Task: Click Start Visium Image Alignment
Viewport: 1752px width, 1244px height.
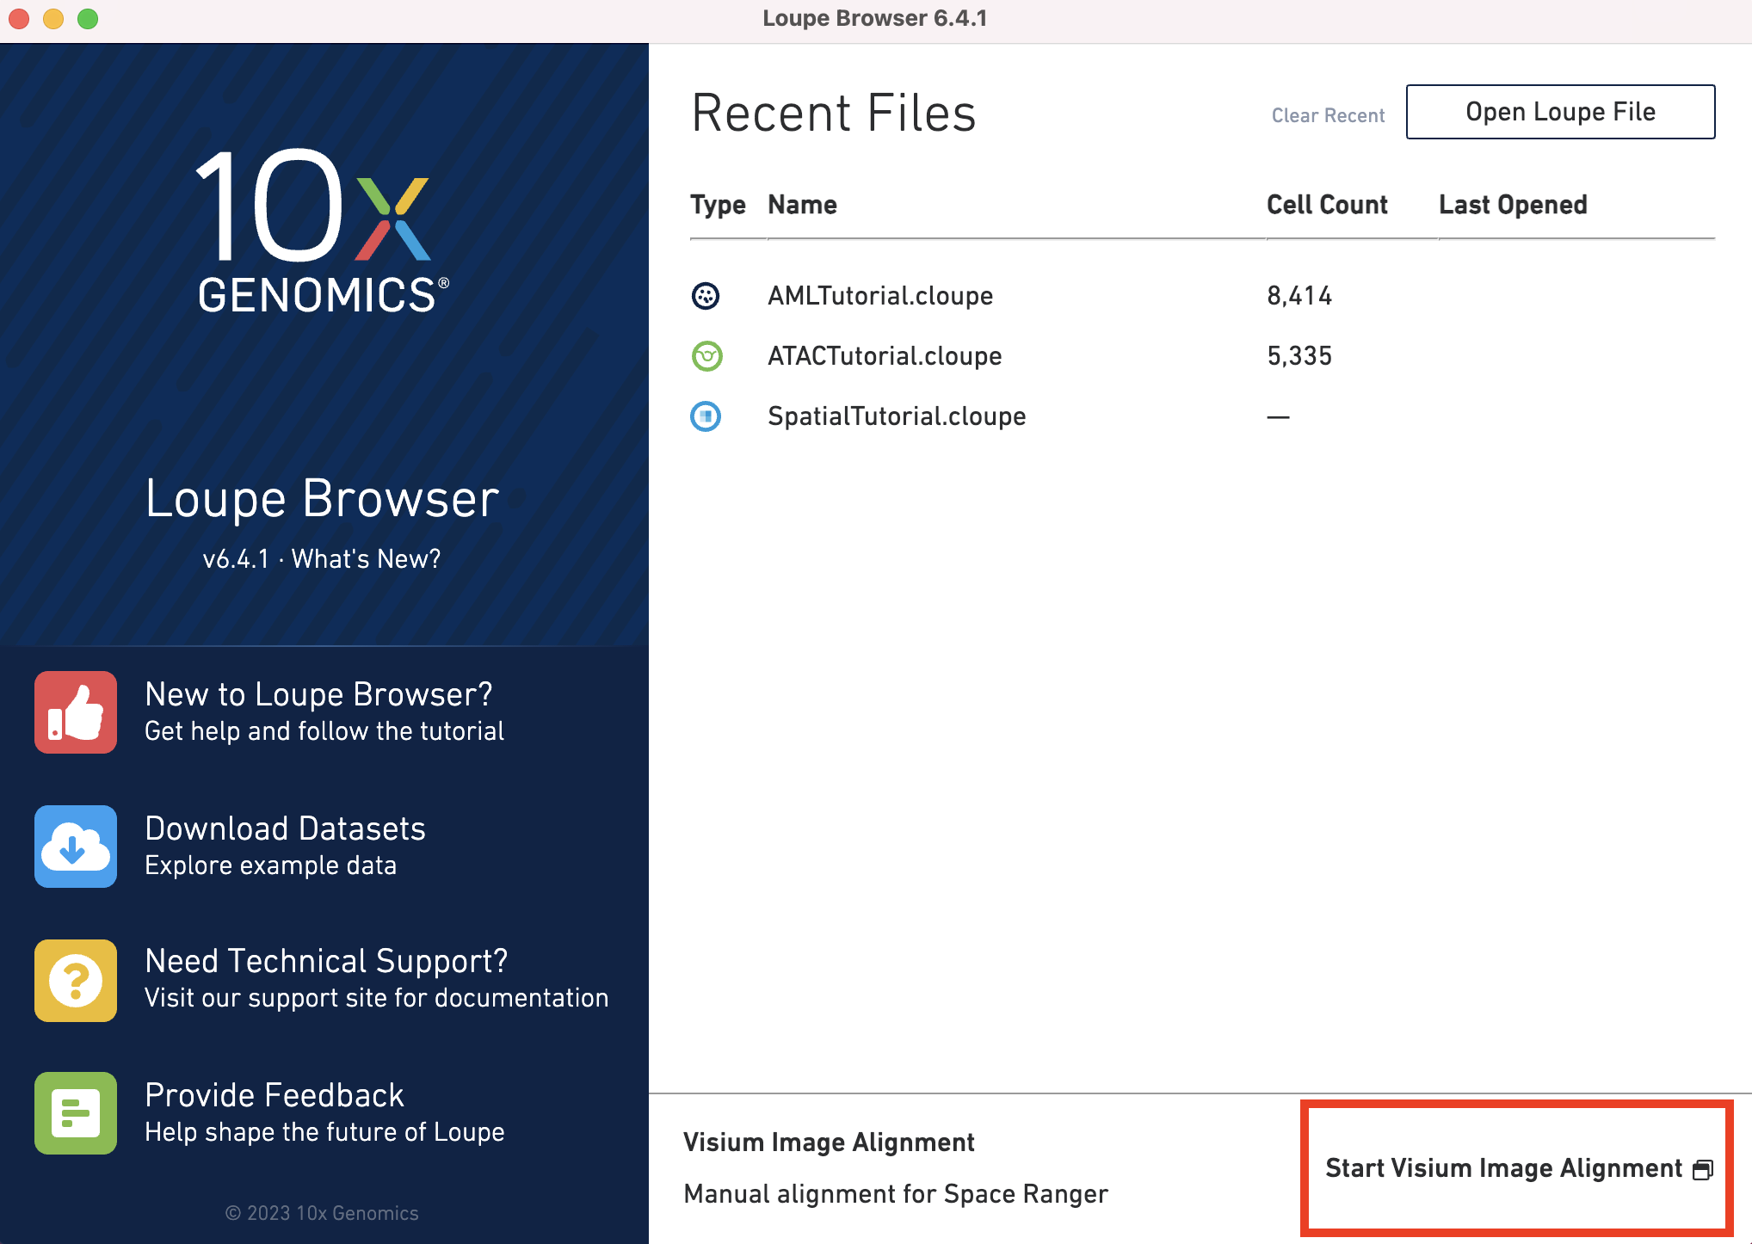Action: (x=1503, y=1168)
